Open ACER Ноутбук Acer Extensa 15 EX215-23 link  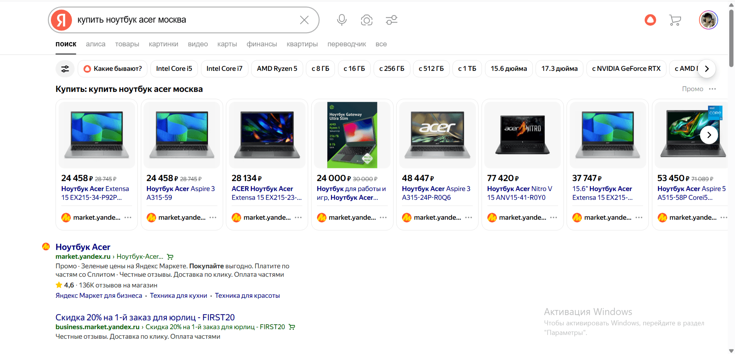pos(266,193)
